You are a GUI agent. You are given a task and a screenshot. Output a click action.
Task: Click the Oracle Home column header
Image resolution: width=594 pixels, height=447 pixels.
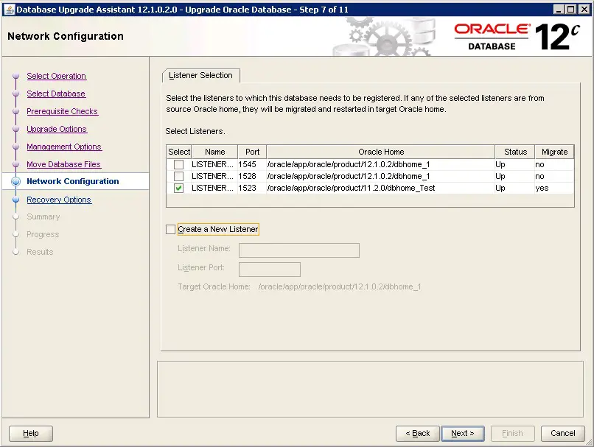381,152
